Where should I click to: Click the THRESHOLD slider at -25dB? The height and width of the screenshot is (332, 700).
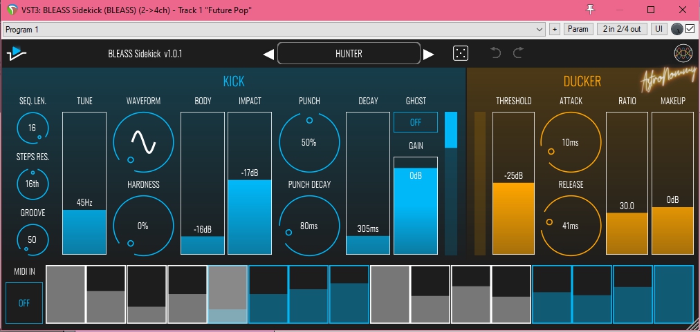(513, 183)
